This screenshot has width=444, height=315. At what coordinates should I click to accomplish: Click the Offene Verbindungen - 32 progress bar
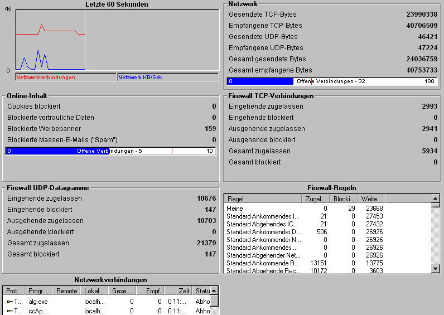pyautogui.click(x=332, y=81)
